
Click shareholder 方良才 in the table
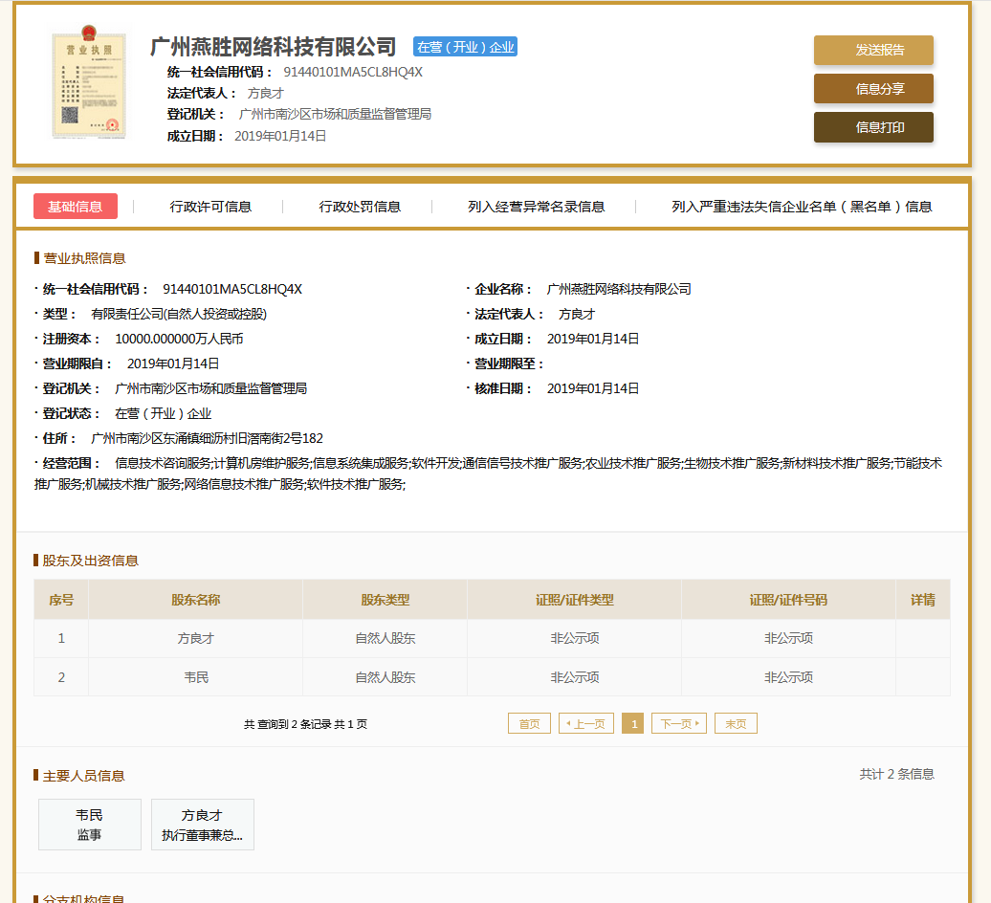pos(195,638)
